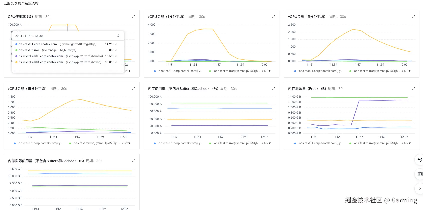
Task: Click the CPU chart hover marker point
Action: 68,25
